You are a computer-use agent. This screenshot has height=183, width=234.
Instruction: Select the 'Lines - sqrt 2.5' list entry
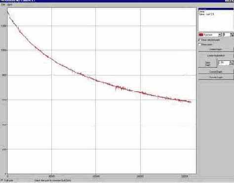[x=206, y=14]
